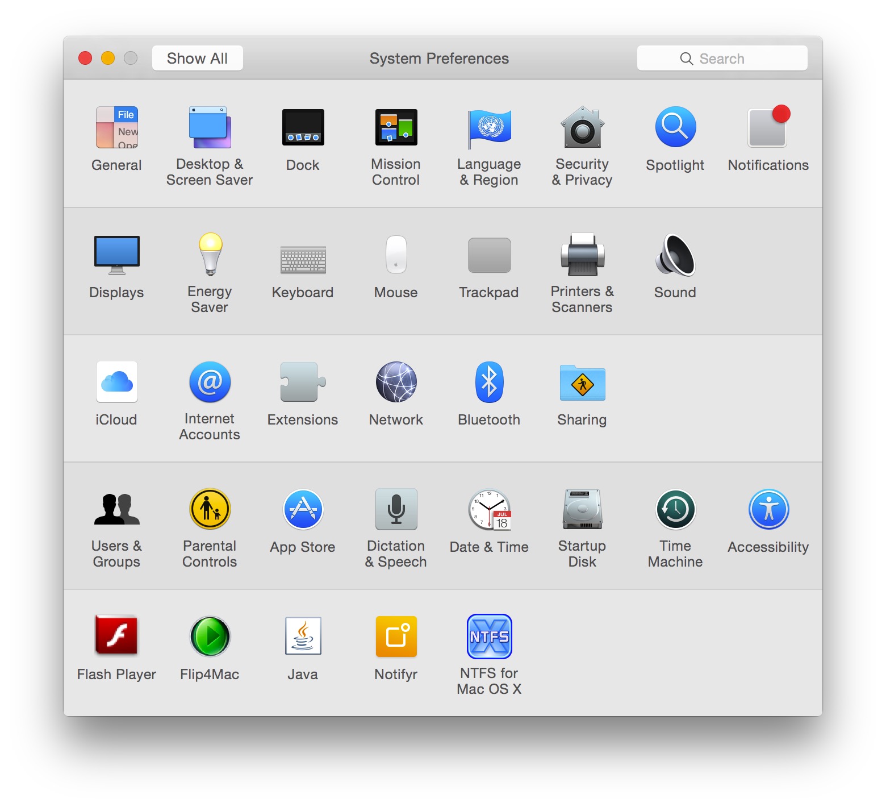The width and height of the screenshot is (886, 807).
Task: Click the Show All button
Action: click(197, 57)
